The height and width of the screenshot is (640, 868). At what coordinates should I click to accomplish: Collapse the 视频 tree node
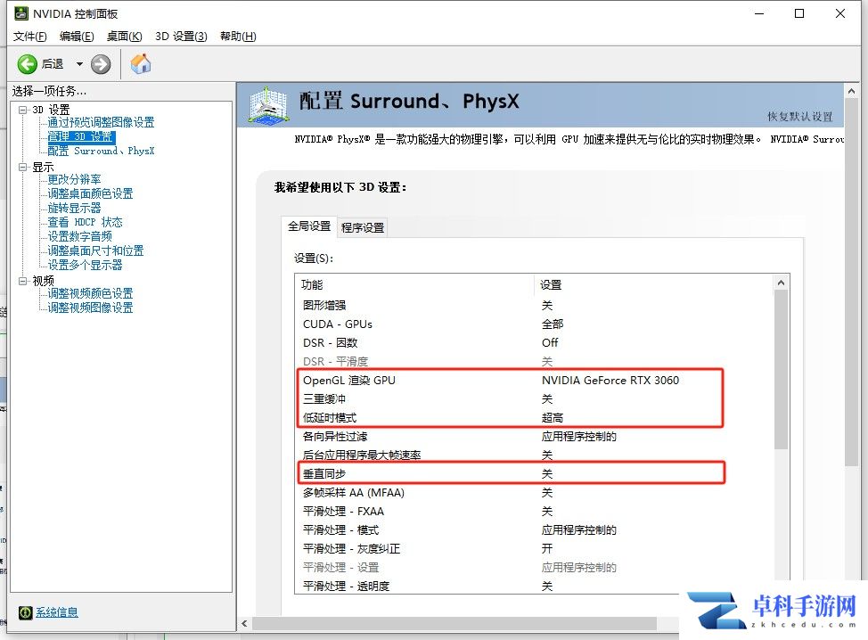22,281
